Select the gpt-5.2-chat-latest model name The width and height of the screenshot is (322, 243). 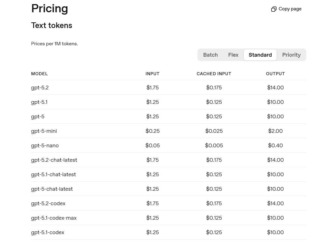pos(54,160)
